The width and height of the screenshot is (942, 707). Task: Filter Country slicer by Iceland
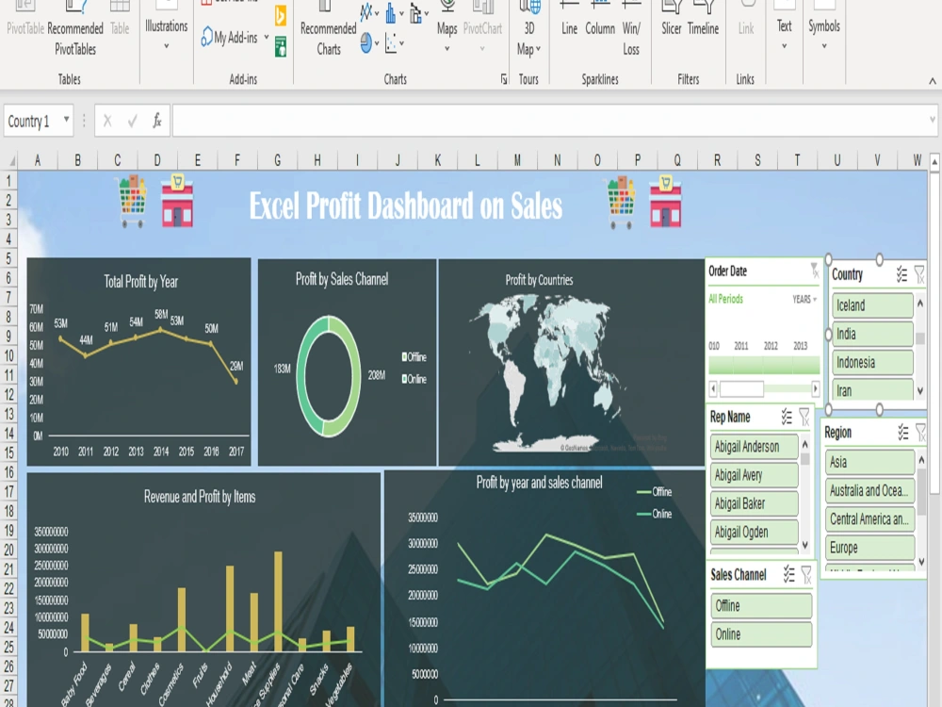coord(873,305)
